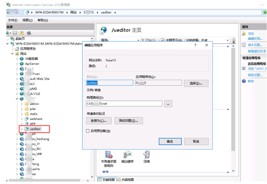Click the blue Help icon in Actions pane

[244, 81]
